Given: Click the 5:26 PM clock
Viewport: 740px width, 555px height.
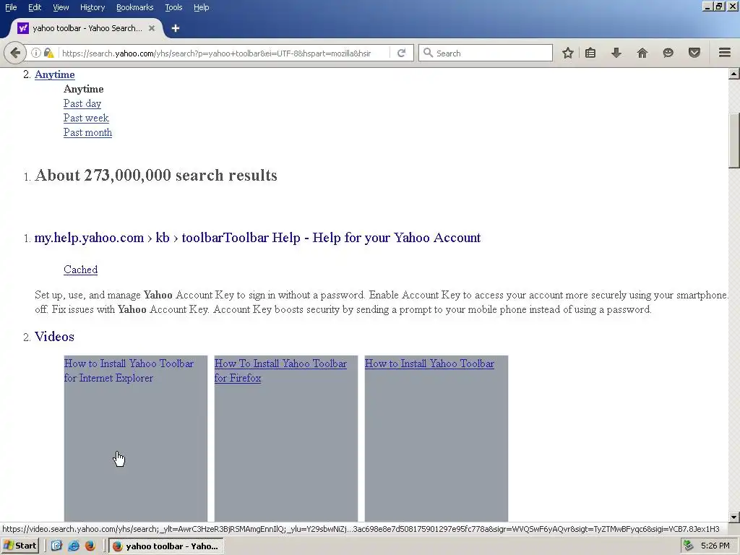Looking at the screenshot, I should 715,546.
